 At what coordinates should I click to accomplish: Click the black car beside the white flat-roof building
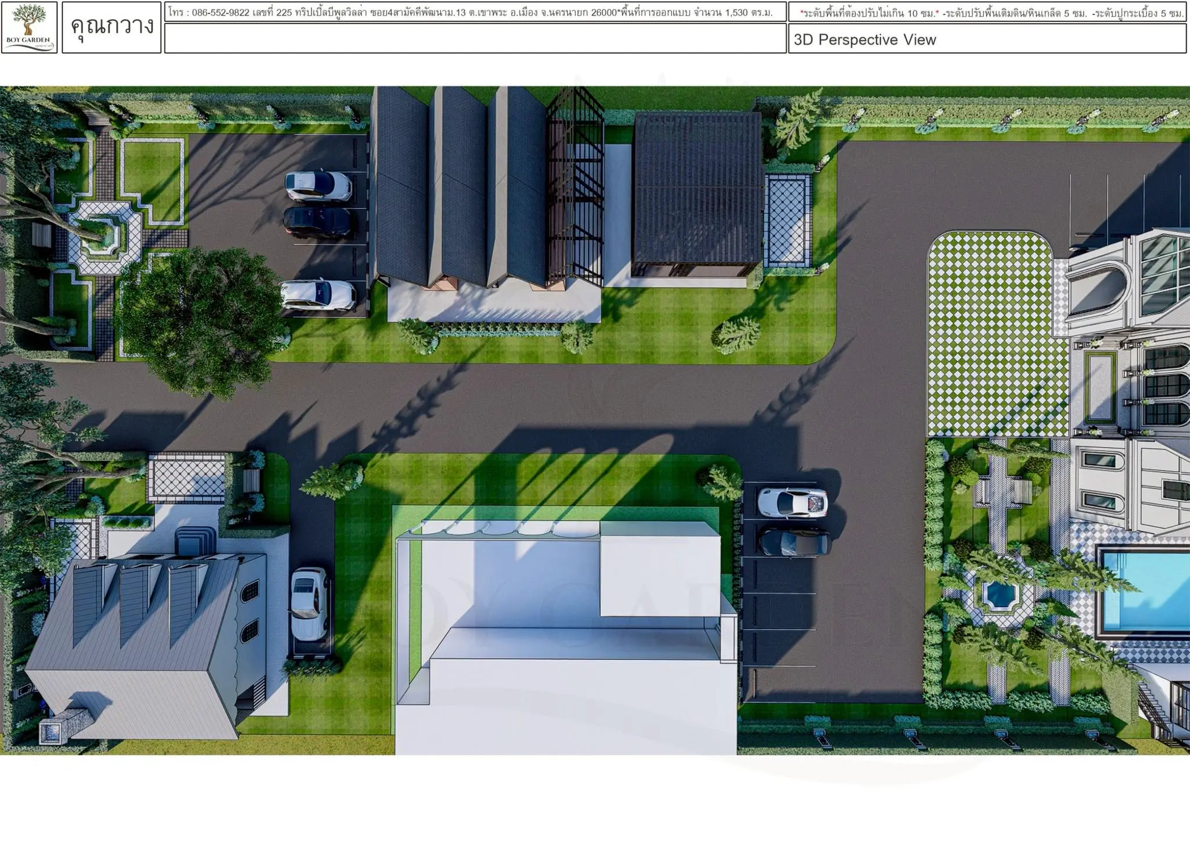pyautogui.click(x=794, y=543)
